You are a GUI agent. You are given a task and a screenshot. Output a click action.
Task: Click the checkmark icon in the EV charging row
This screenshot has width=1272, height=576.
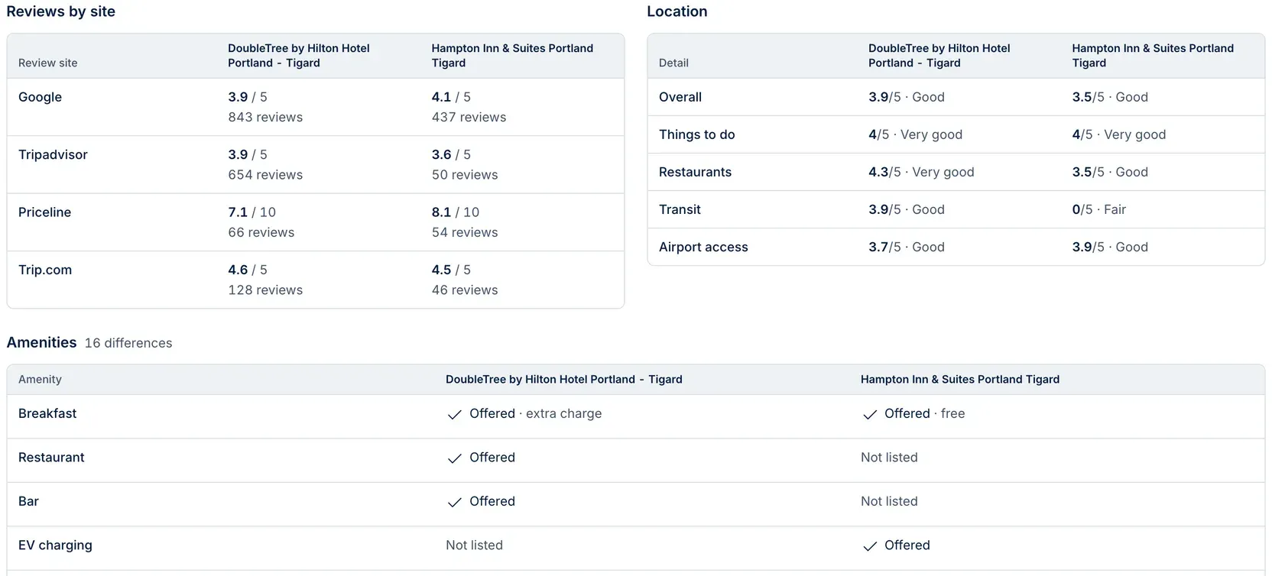(870, 546)
